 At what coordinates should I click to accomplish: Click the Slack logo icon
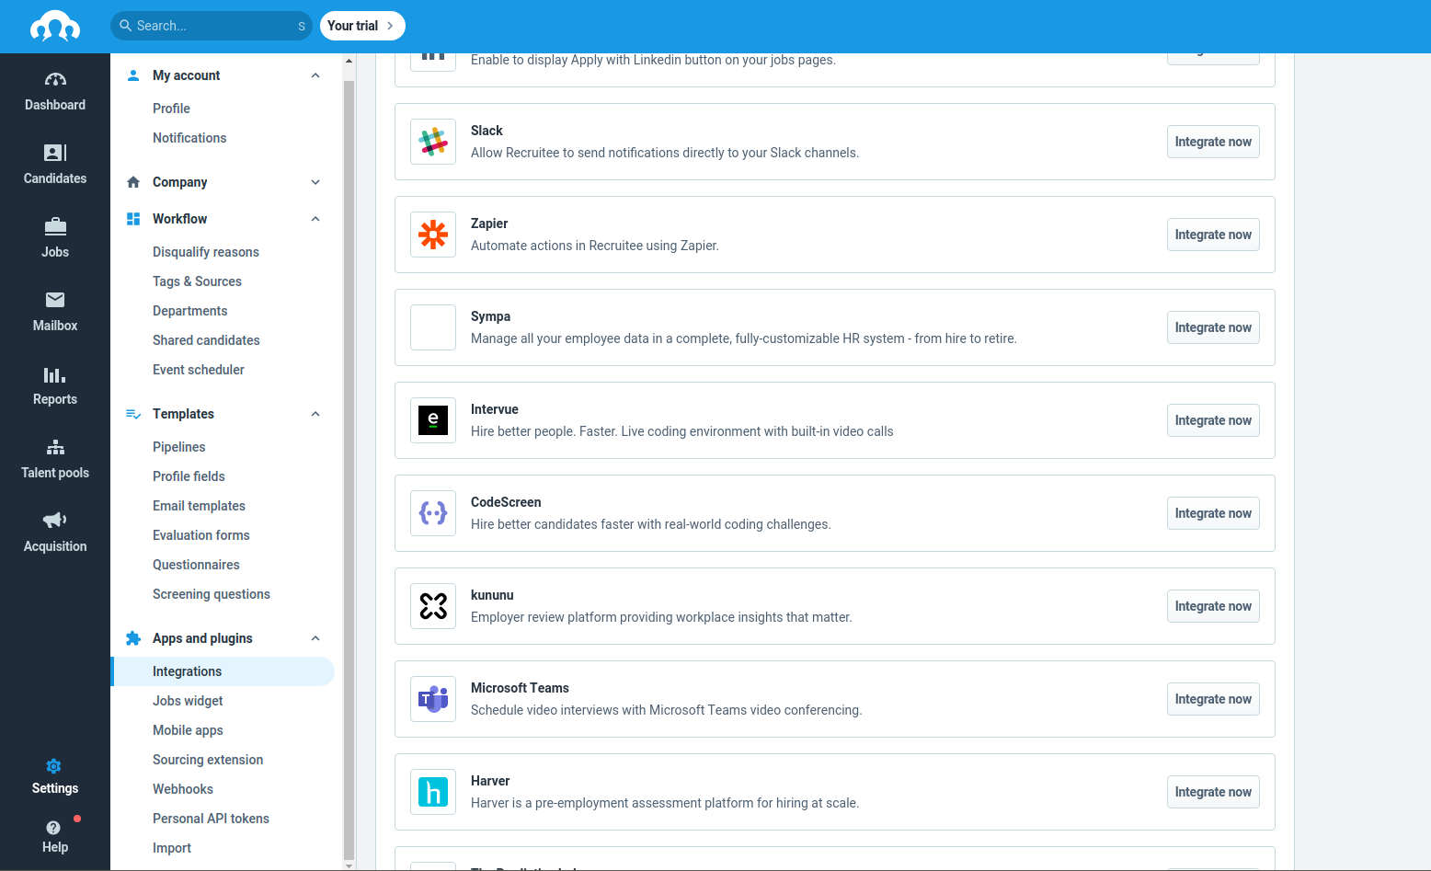433,142
